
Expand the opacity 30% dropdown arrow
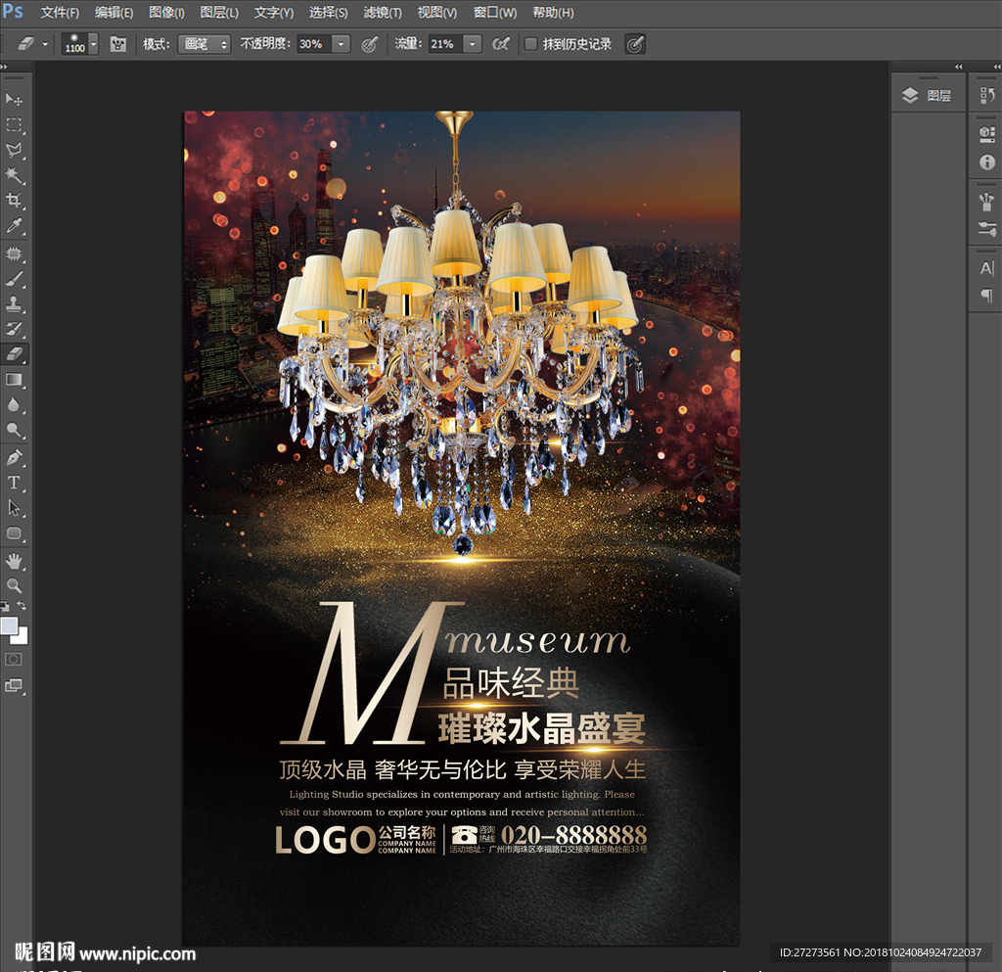pyautogui.click(x=341, y=44)
